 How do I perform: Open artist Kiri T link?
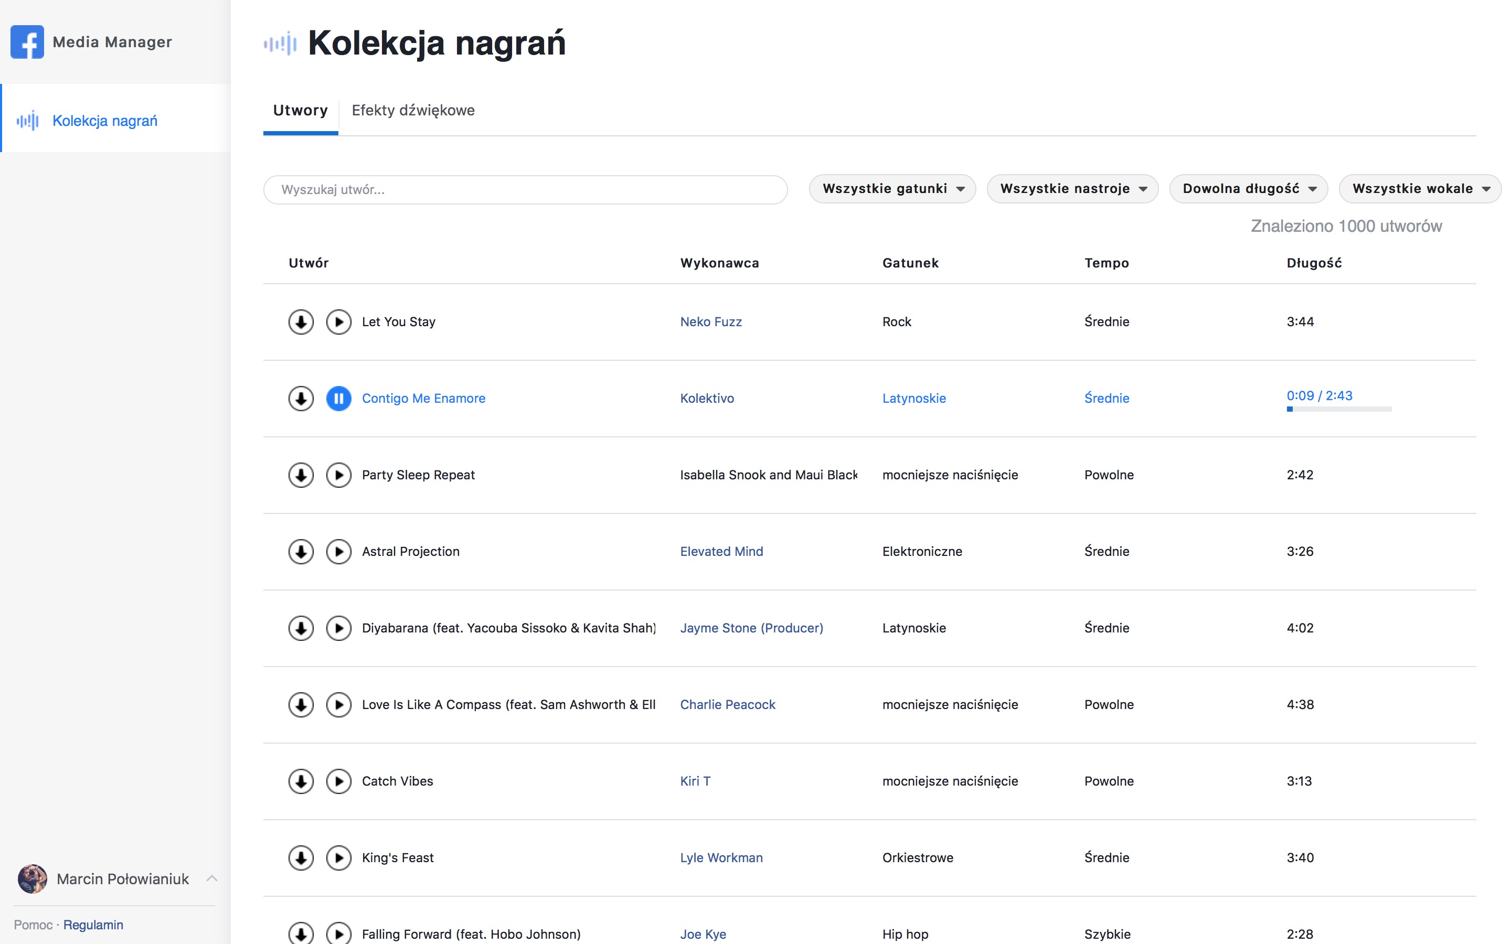click(695, 781)
